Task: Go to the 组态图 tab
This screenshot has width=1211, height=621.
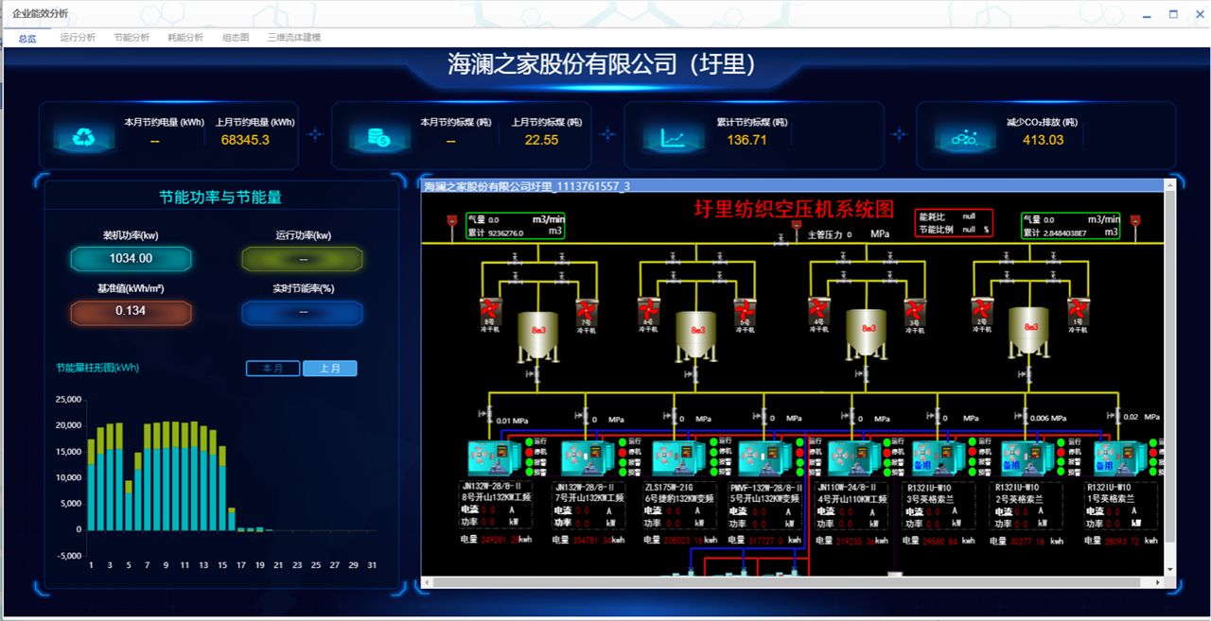Action: [x=236, y=38]
